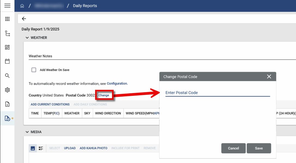The height and width of the screenshot is (163, 296).
Task: Click Daily Reports in the breadcrumb
Action: [x=85, y=6]
